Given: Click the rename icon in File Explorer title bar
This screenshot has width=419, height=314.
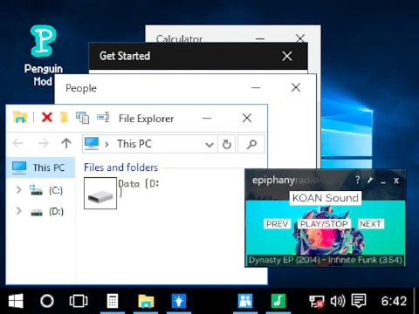Looking at the screenshot, I should pyautogui.click(x=103, y=118).
